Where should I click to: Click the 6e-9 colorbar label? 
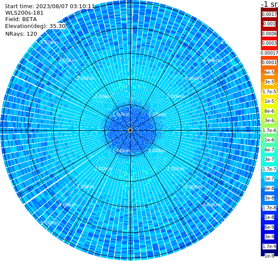point(269,227)
